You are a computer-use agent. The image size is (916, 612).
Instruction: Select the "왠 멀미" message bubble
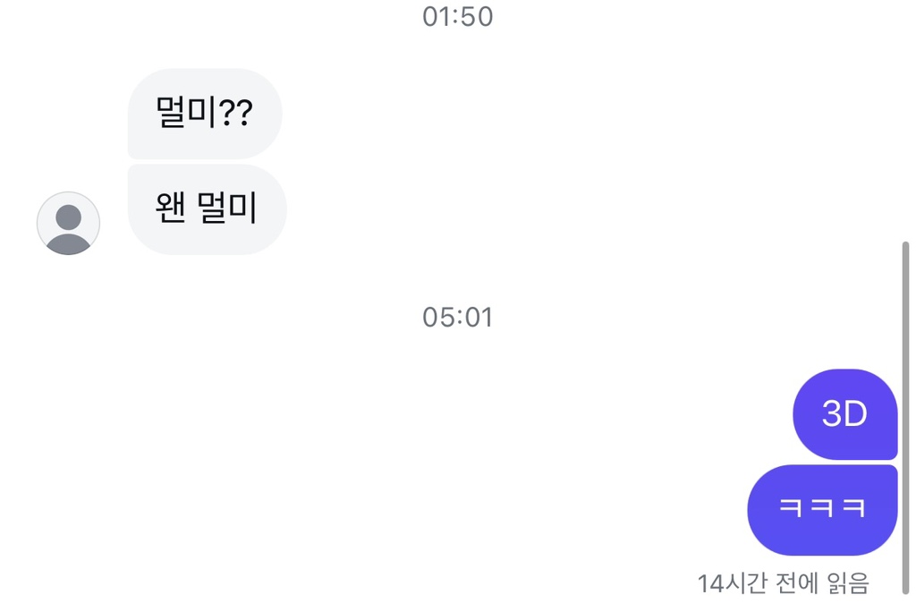pos(207,209)
